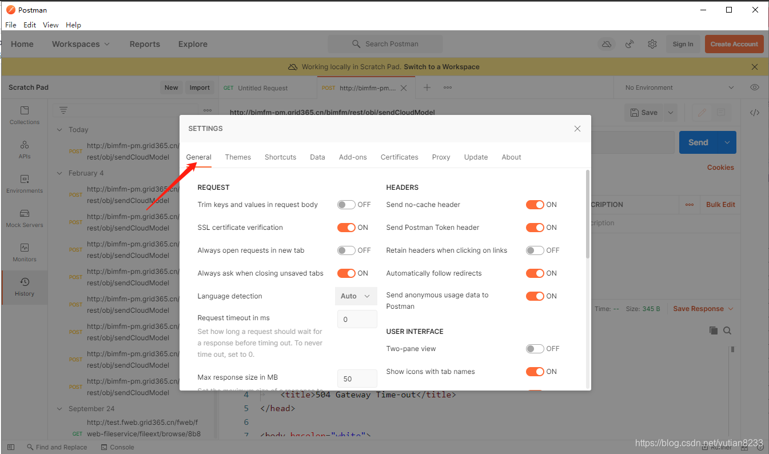This screenshot has height=454, width=769.
Task: Toggle Retain headers when clicking on links
Action: click(x=535, y=250)
